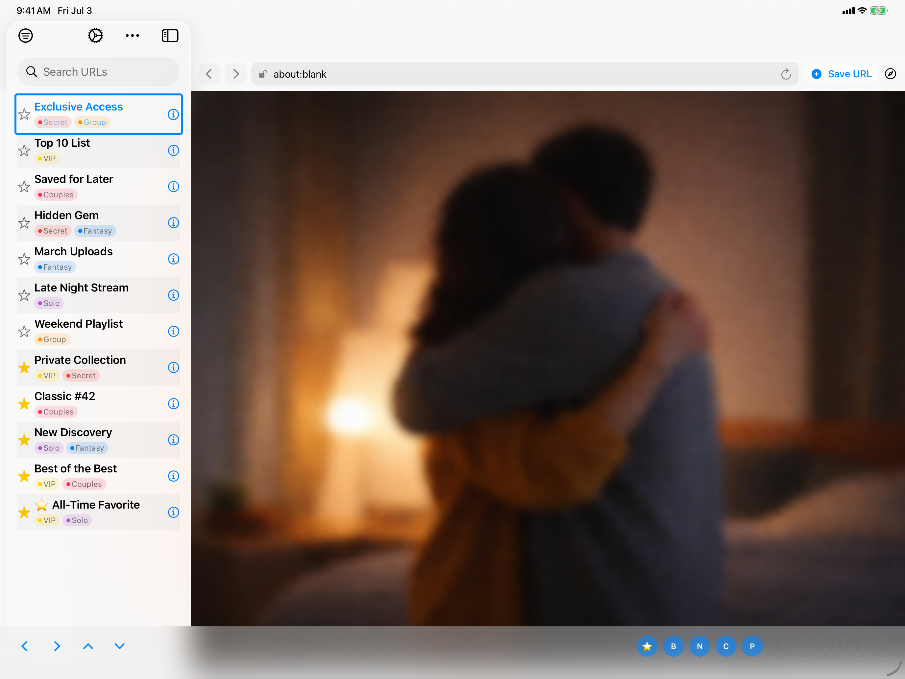Open the New Discovery entry
Image resolution: width=905 pixels, height=679 pixels.
[x=99, y=440]
